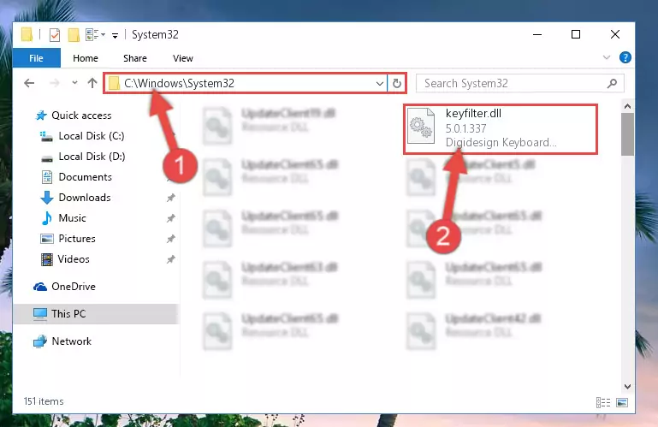Maximize the System32 window
Screen dimensions: 658x427
[576, 34]
